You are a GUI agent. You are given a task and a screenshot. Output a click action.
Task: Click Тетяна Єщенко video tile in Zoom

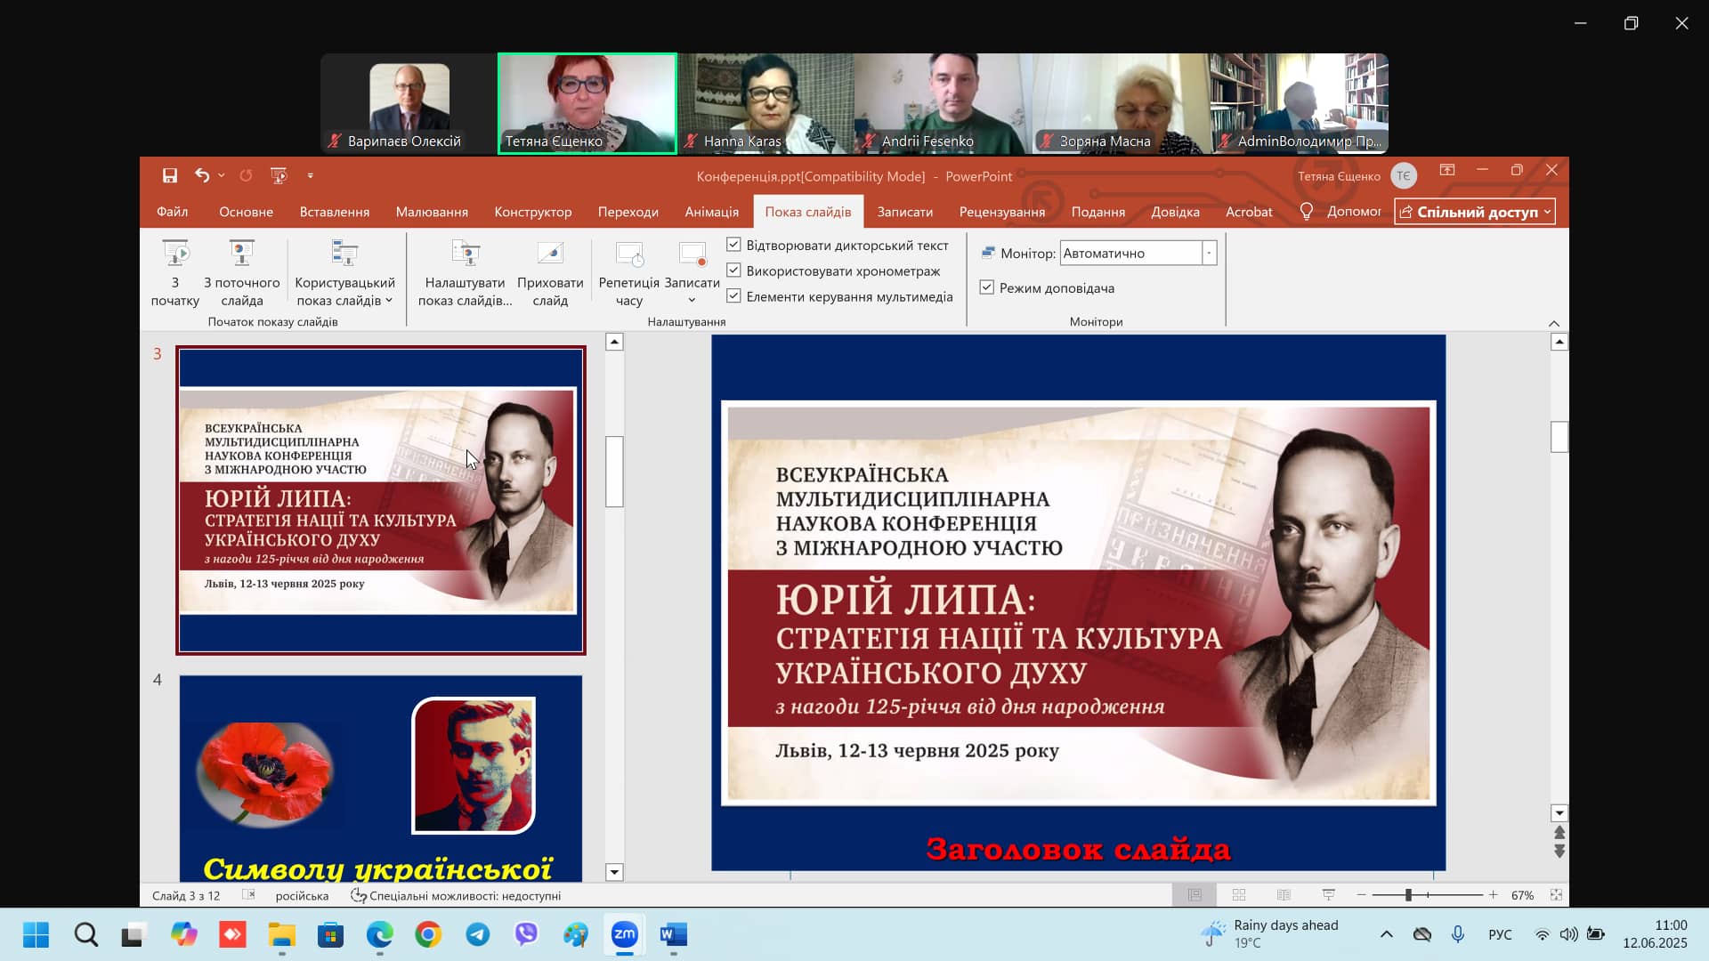587,103
